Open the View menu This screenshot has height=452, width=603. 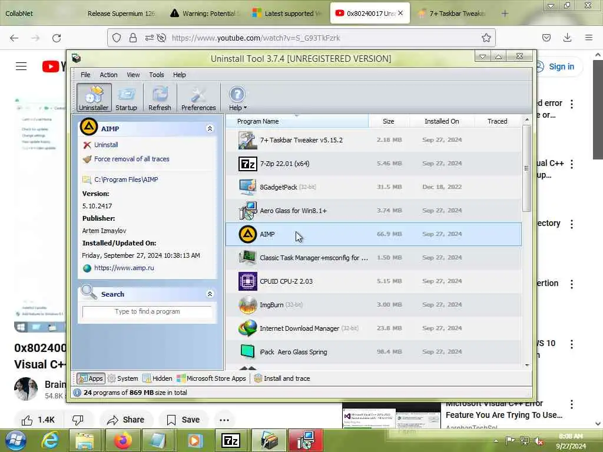(133, 75)
